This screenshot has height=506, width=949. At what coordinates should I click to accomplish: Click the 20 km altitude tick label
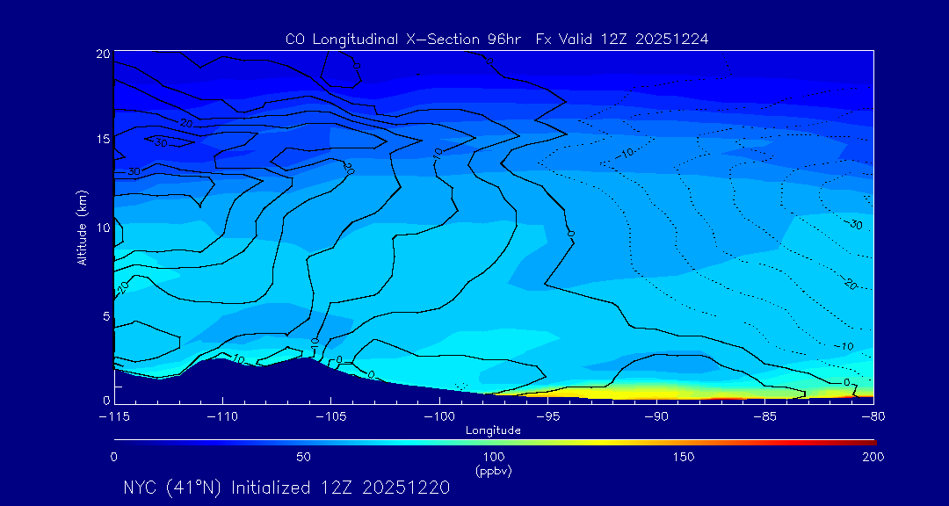click(x=101, y=54)
